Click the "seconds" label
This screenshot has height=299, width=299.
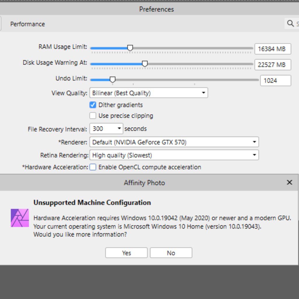tap(135, 129)
